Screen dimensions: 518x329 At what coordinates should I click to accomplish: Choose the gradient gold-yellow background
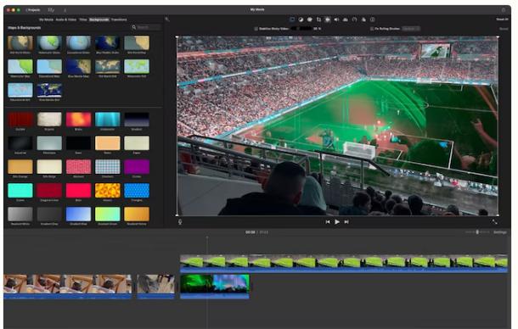pyautogui.click(x=137, y=215)
